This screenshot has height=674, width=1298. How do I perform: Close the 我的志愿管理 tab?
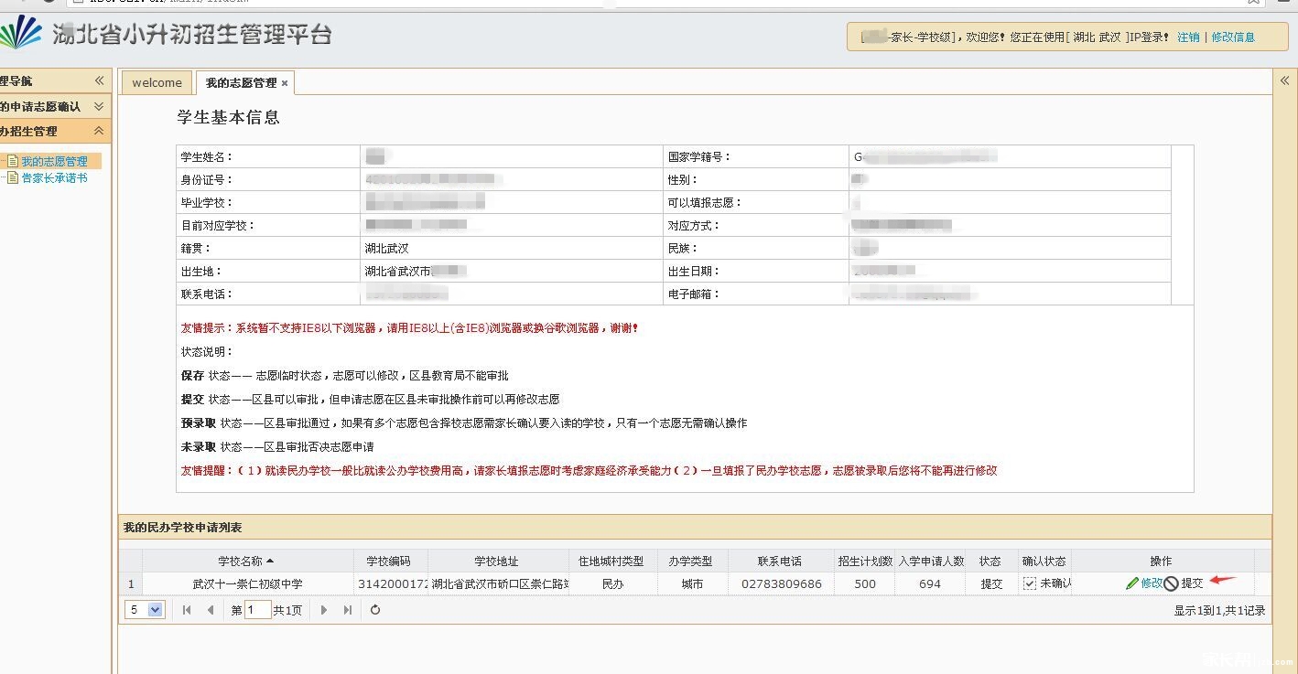point(285,83)
